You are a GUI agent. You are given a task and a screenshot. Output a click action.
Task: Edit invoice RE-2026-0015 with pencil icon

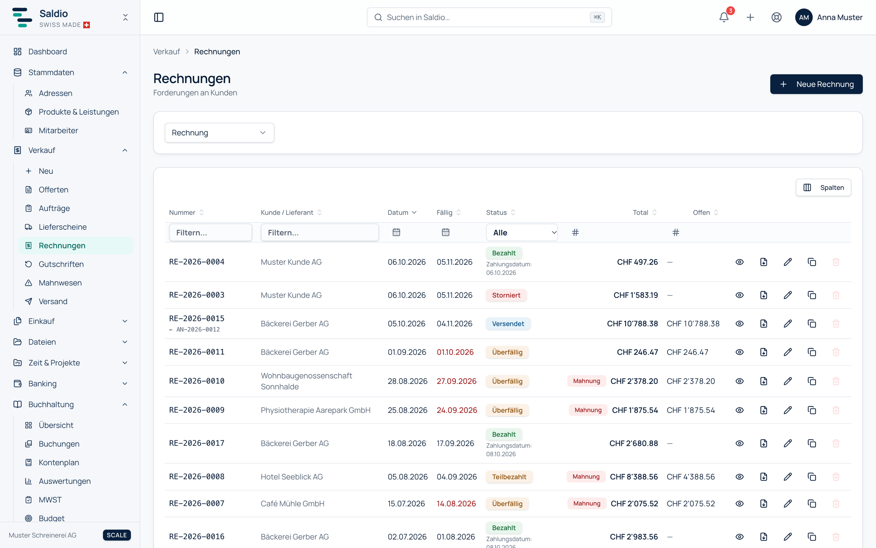coord(788,324)
